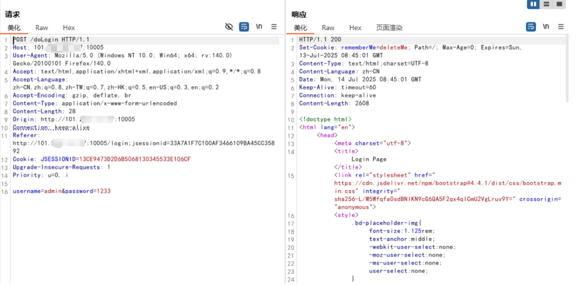Open the Hex tab in response panel
Viewport: 580px width, 285px height.
click(x=355, y=28)
